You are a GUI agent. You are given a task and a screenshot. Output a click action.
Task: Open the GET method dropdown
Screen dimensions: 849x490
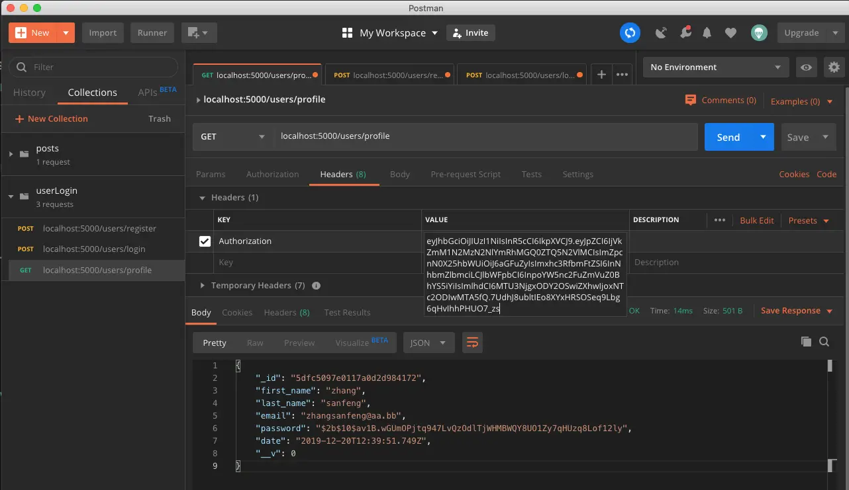(231, 137)
